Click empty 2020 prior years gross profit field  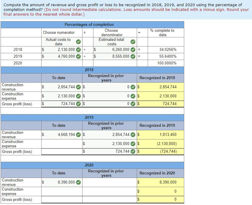click(110, 199)
